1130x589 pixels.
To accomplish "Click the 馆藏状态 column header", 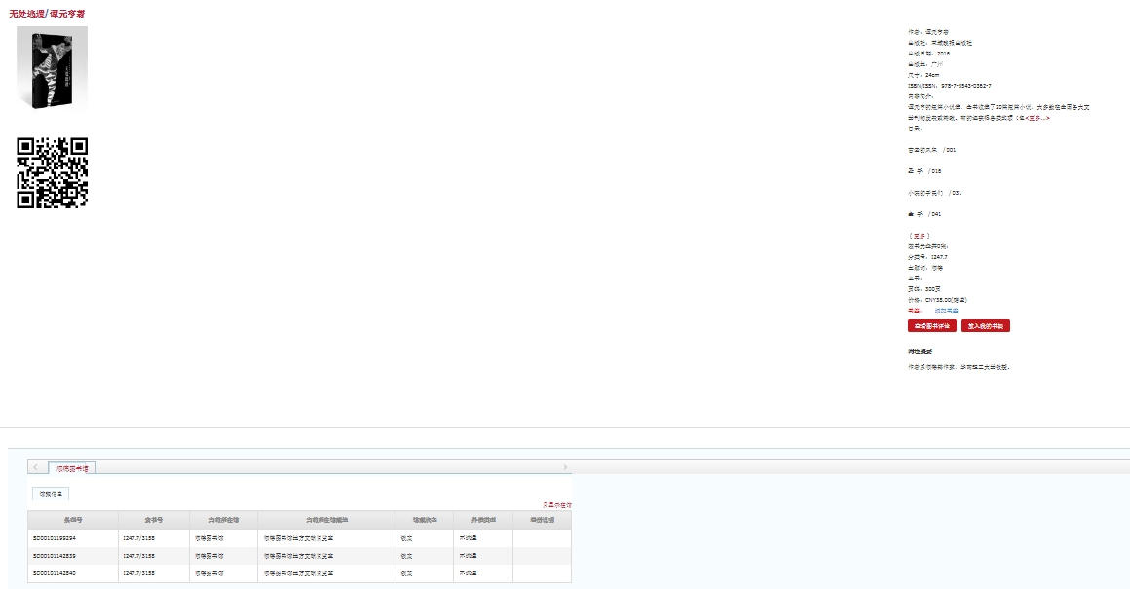I will (424, 520).
